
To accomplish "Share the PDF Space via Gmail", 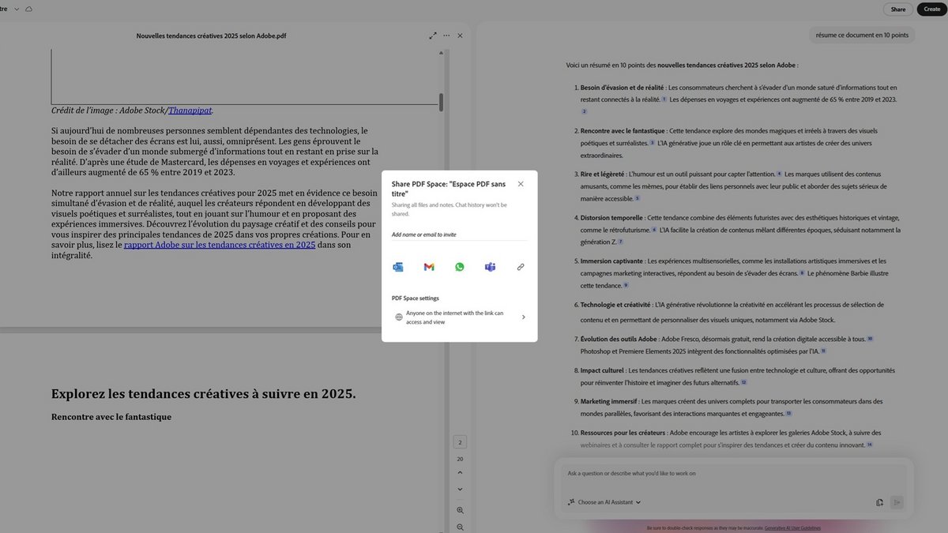I will (x=429, y=267).
